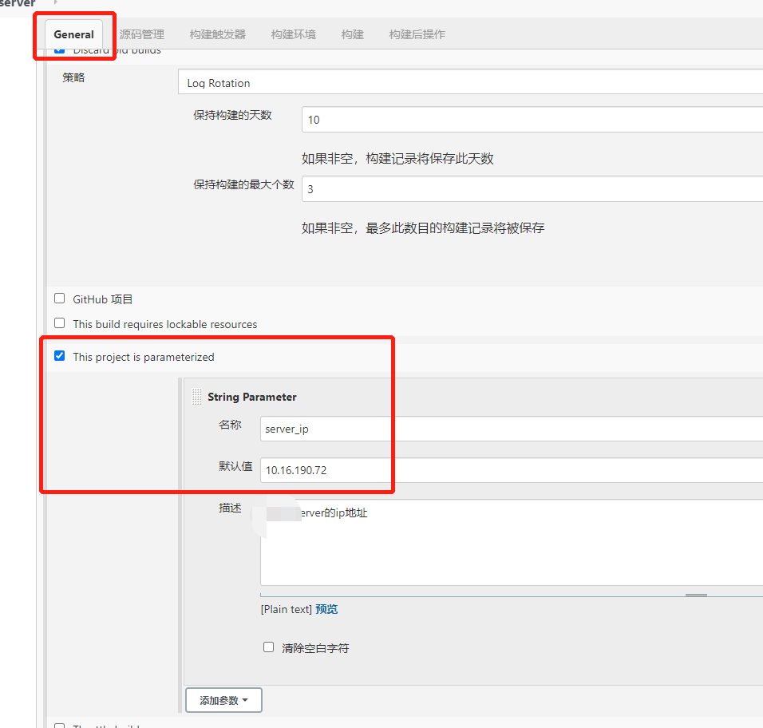Select the General tab

[x=73, y=34]
